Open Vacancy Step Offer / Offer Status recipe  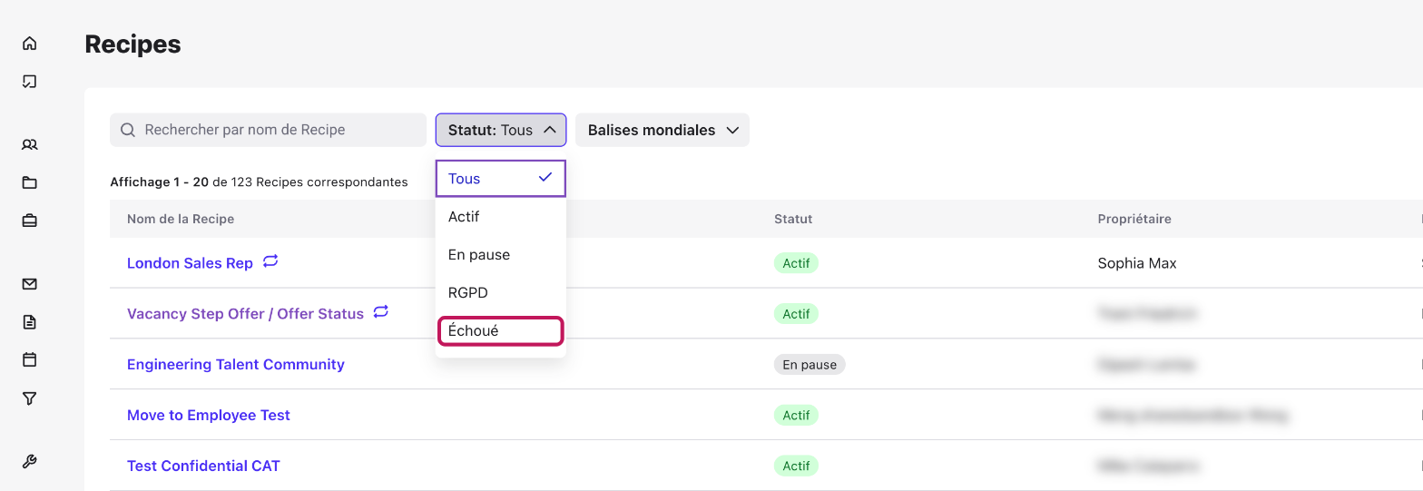coord(245,314)
